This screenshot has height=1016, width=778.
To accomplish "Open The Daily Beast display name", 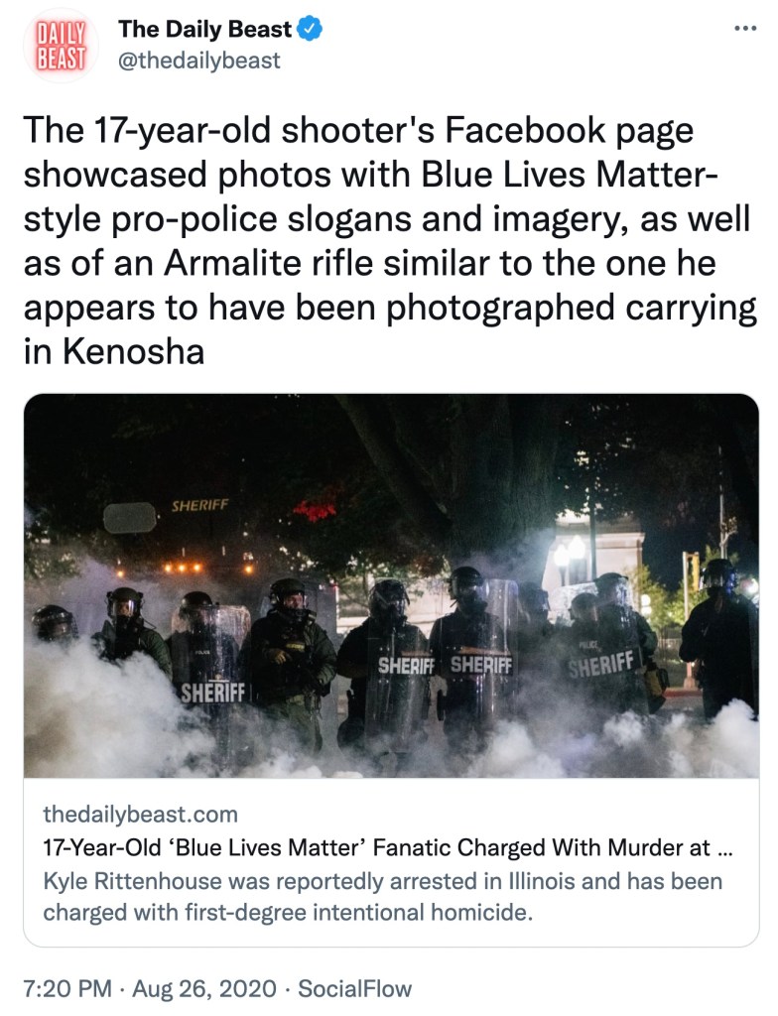I will (x=205, y=30).
